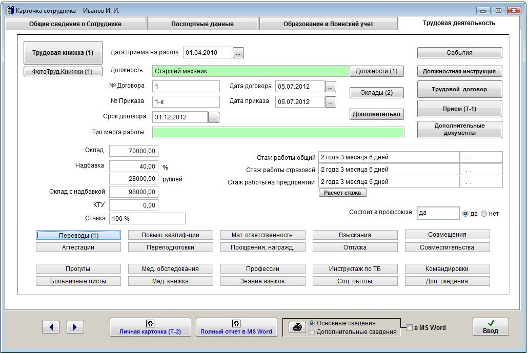Open date picker for Дата приема на работу
This screenshot has height=354, width=528.
click(239, 53)
